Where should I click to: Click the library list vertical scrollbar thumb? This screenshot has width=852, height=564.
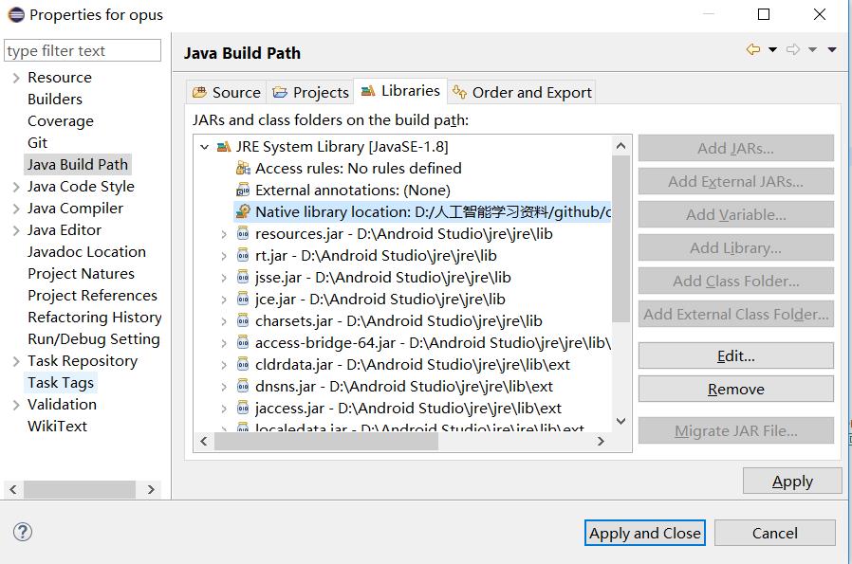[x=620, y=239]
